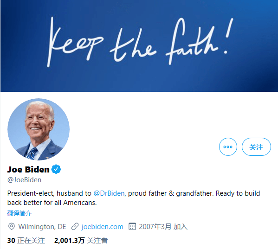The height and width of the screenshot is (249, 278).
Task: Open the Keep the faith banner image
Action: [139, 46]
